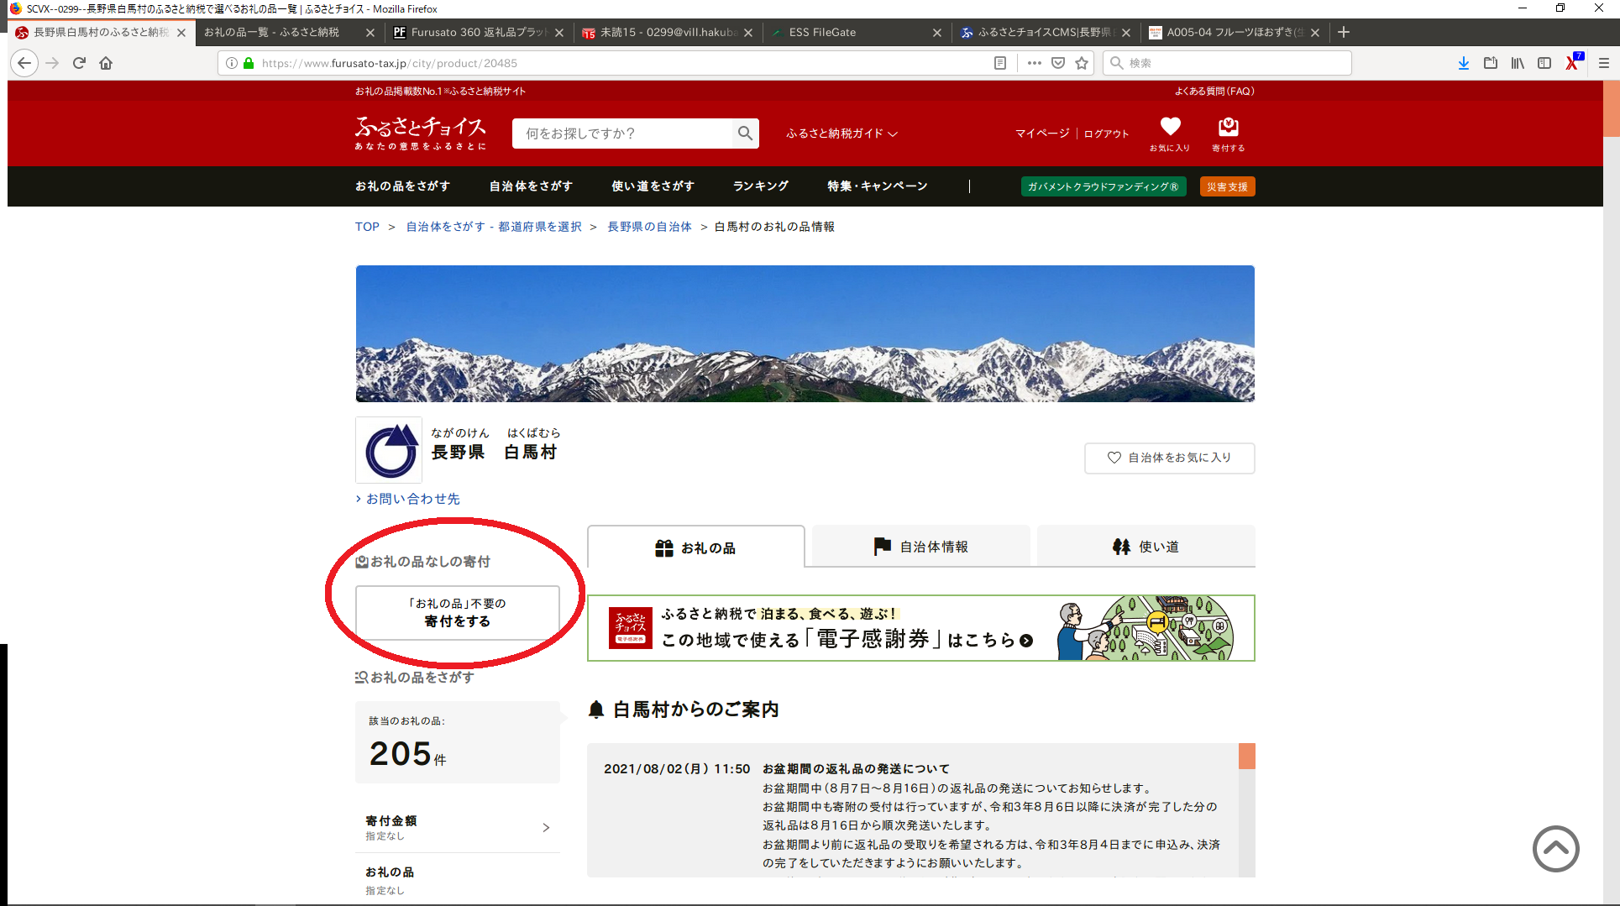Open the downloads arrow icon
Viewport: 1620px width, 906px height.
pos(1464,63)
